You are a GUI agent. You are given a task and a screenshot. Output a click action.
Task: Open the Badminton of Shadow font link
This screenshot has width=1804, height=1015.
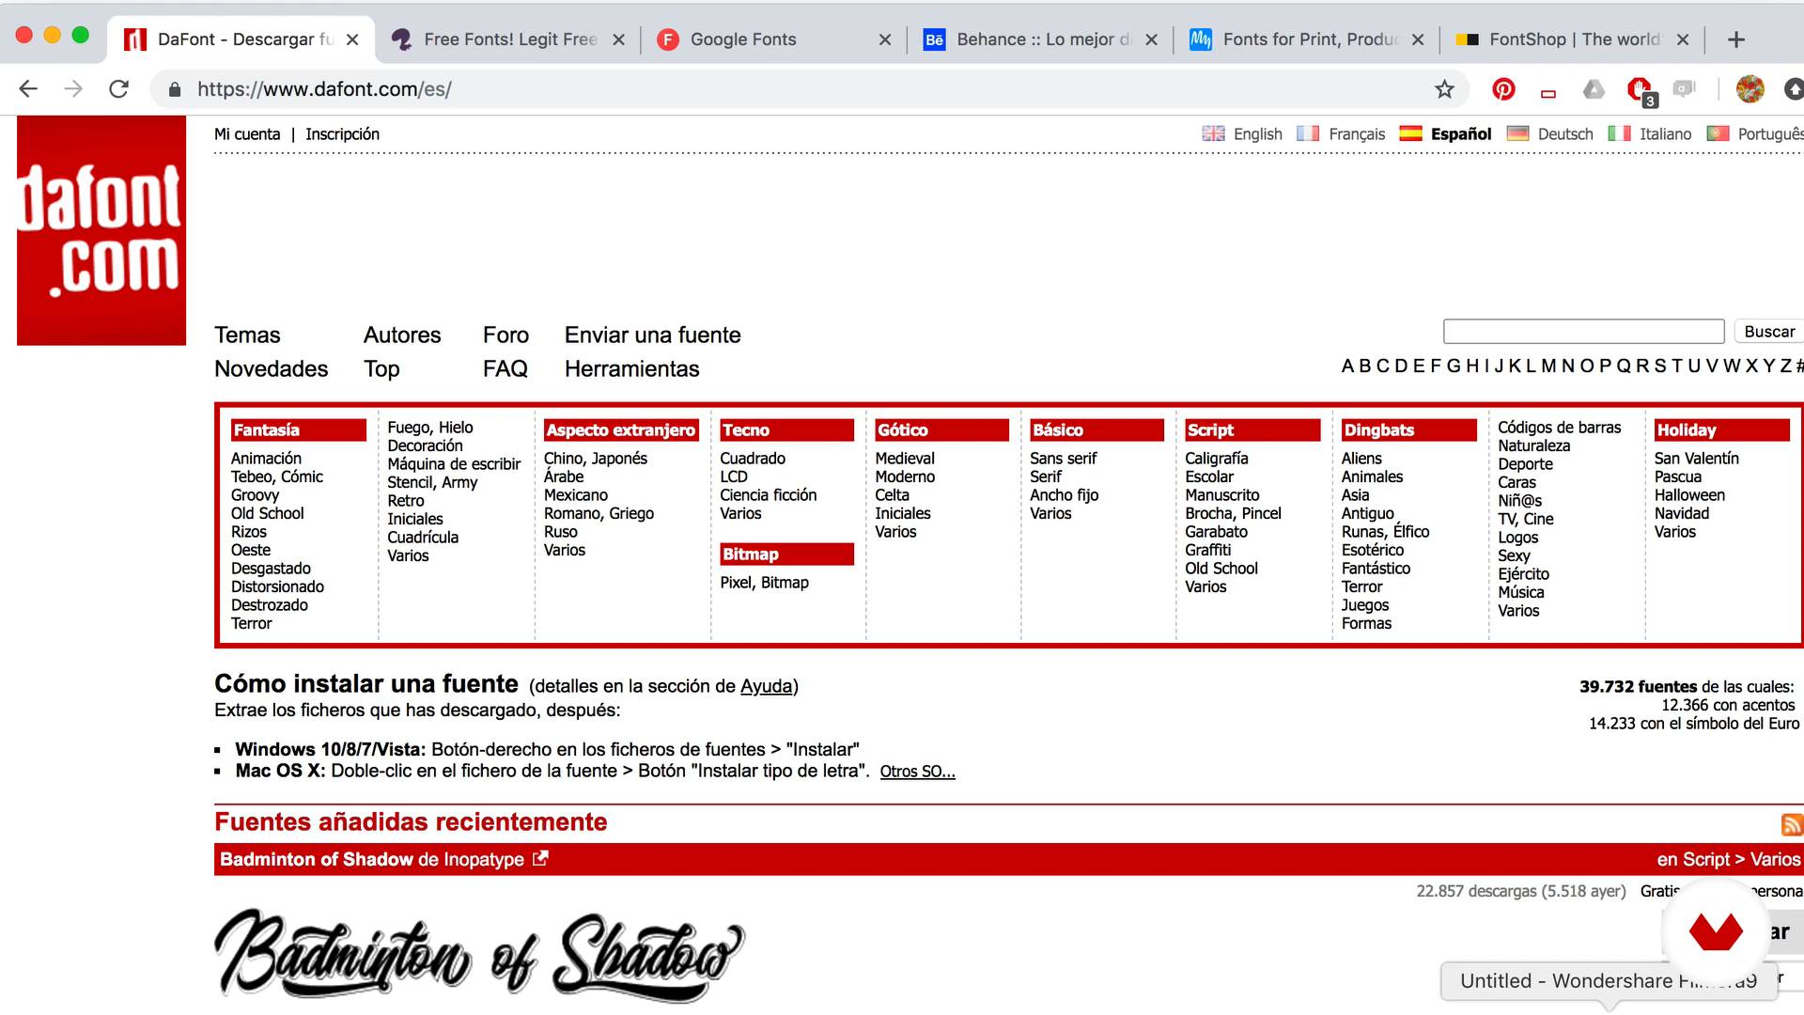pos(317,859)
